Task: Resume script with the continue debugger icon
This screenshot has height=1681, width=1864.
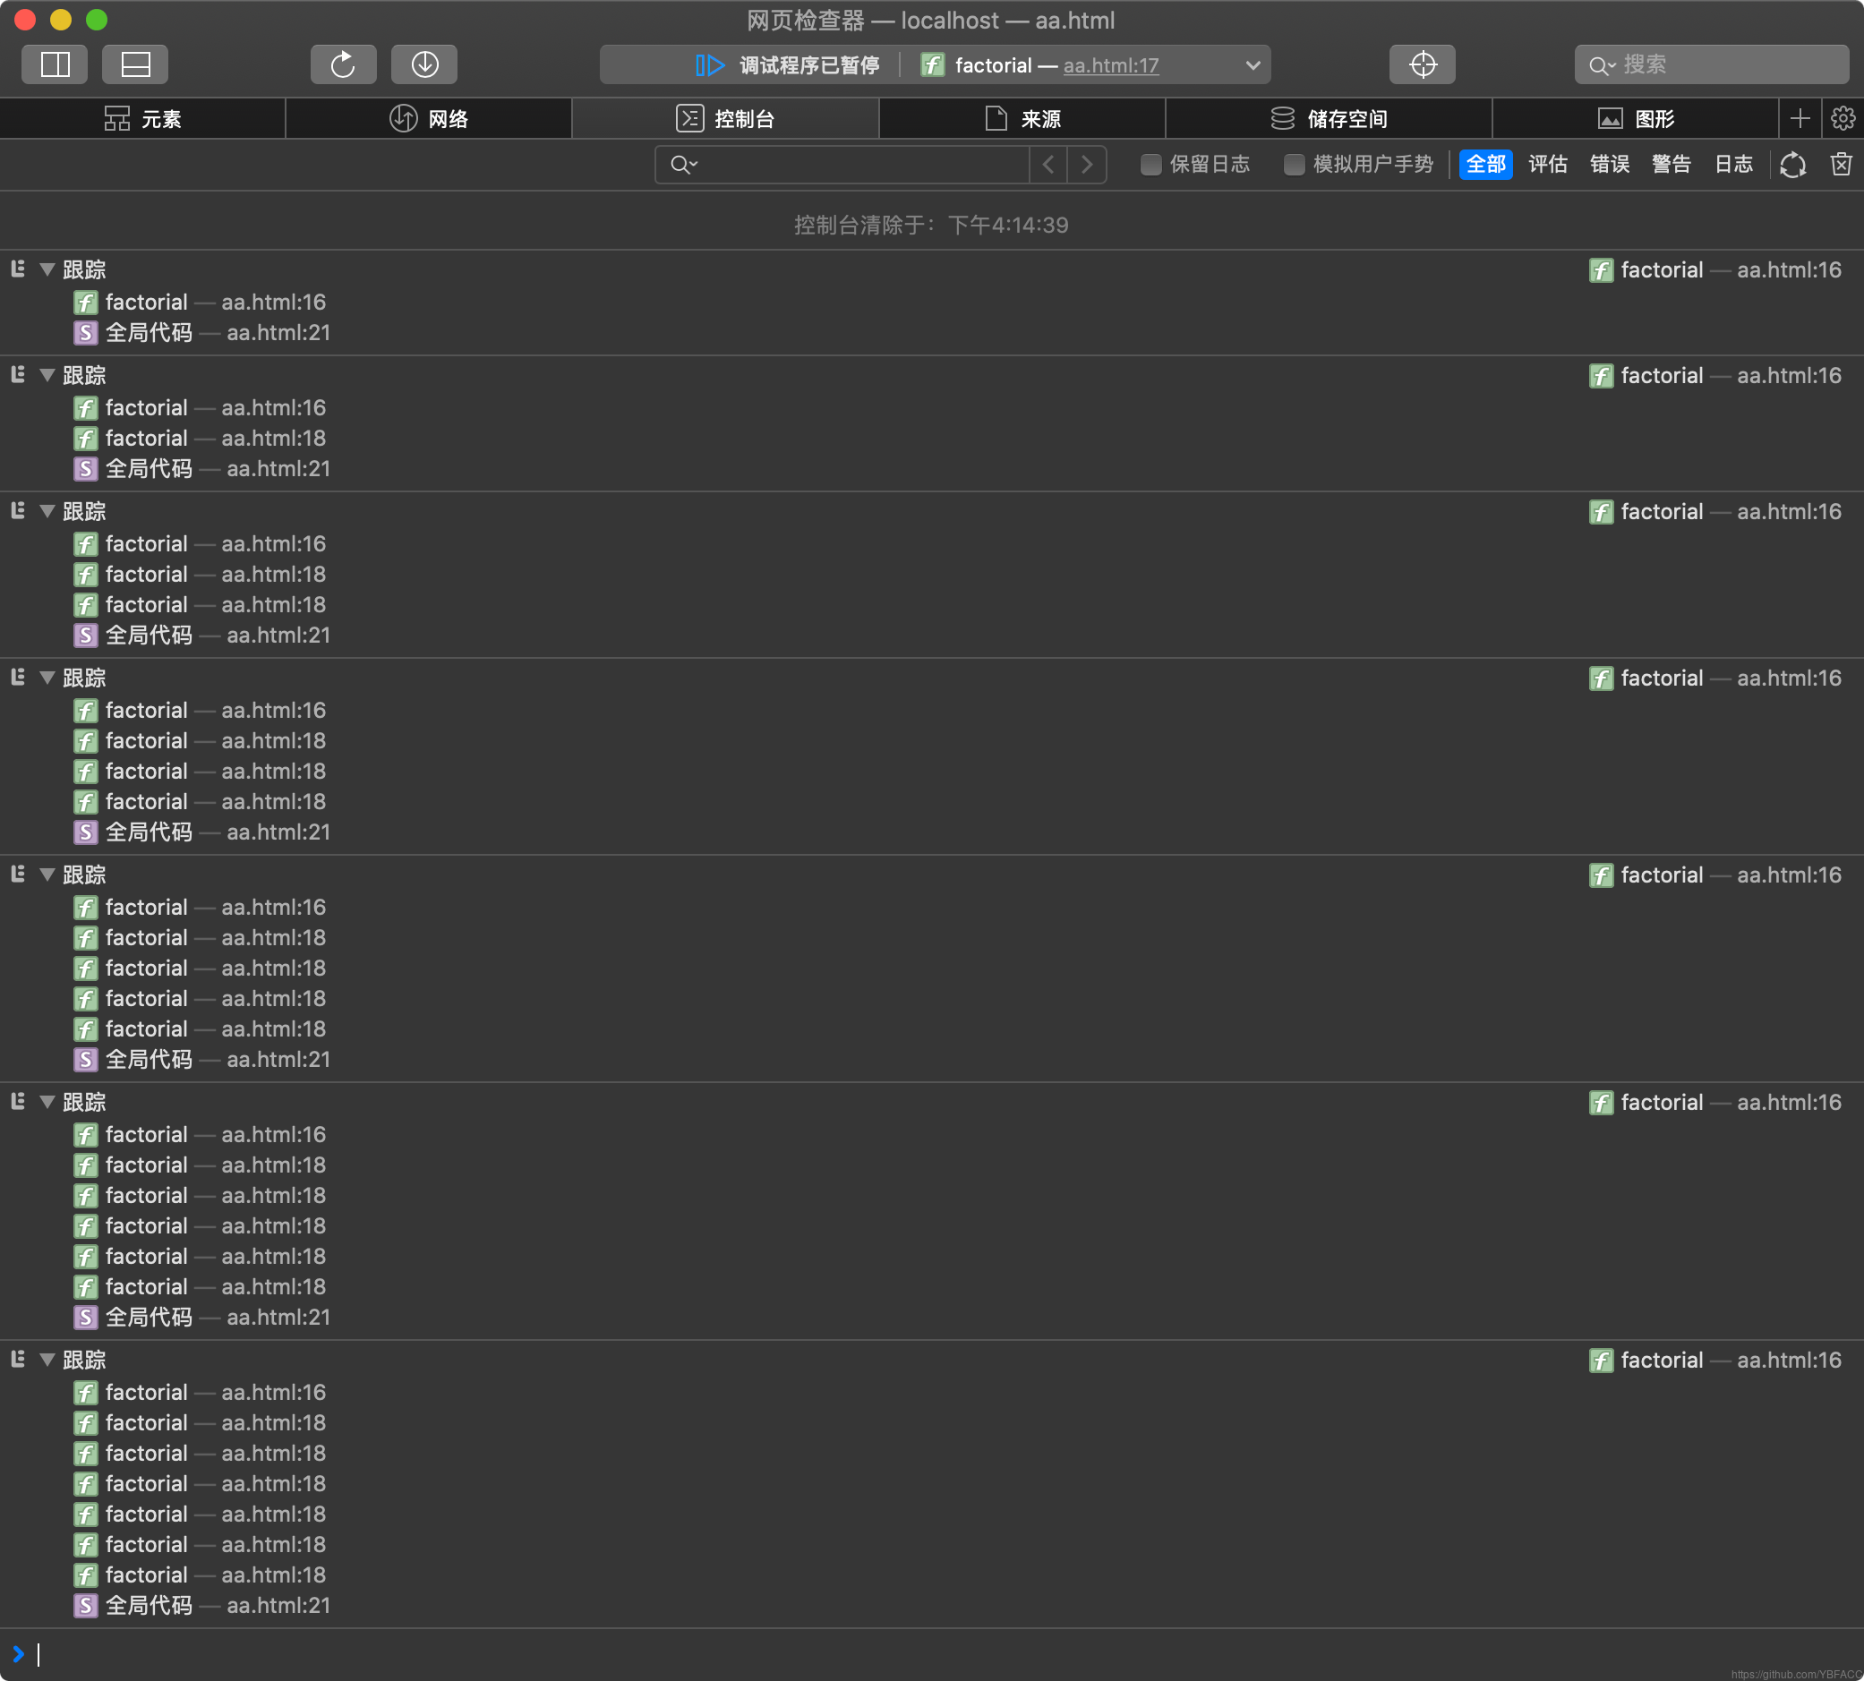Action: tap(709, 65)
